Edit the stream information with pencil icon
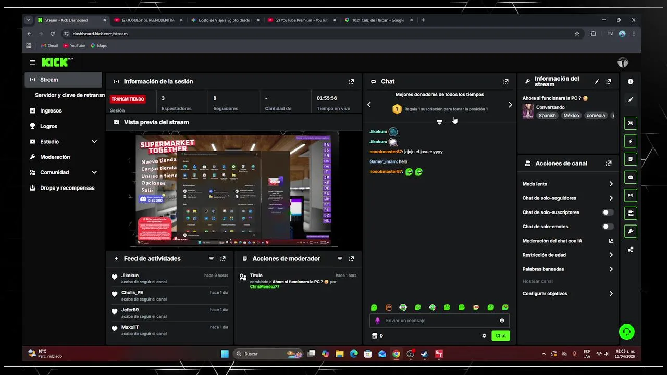This screenshot has height=375, width=667. point(597,82)
